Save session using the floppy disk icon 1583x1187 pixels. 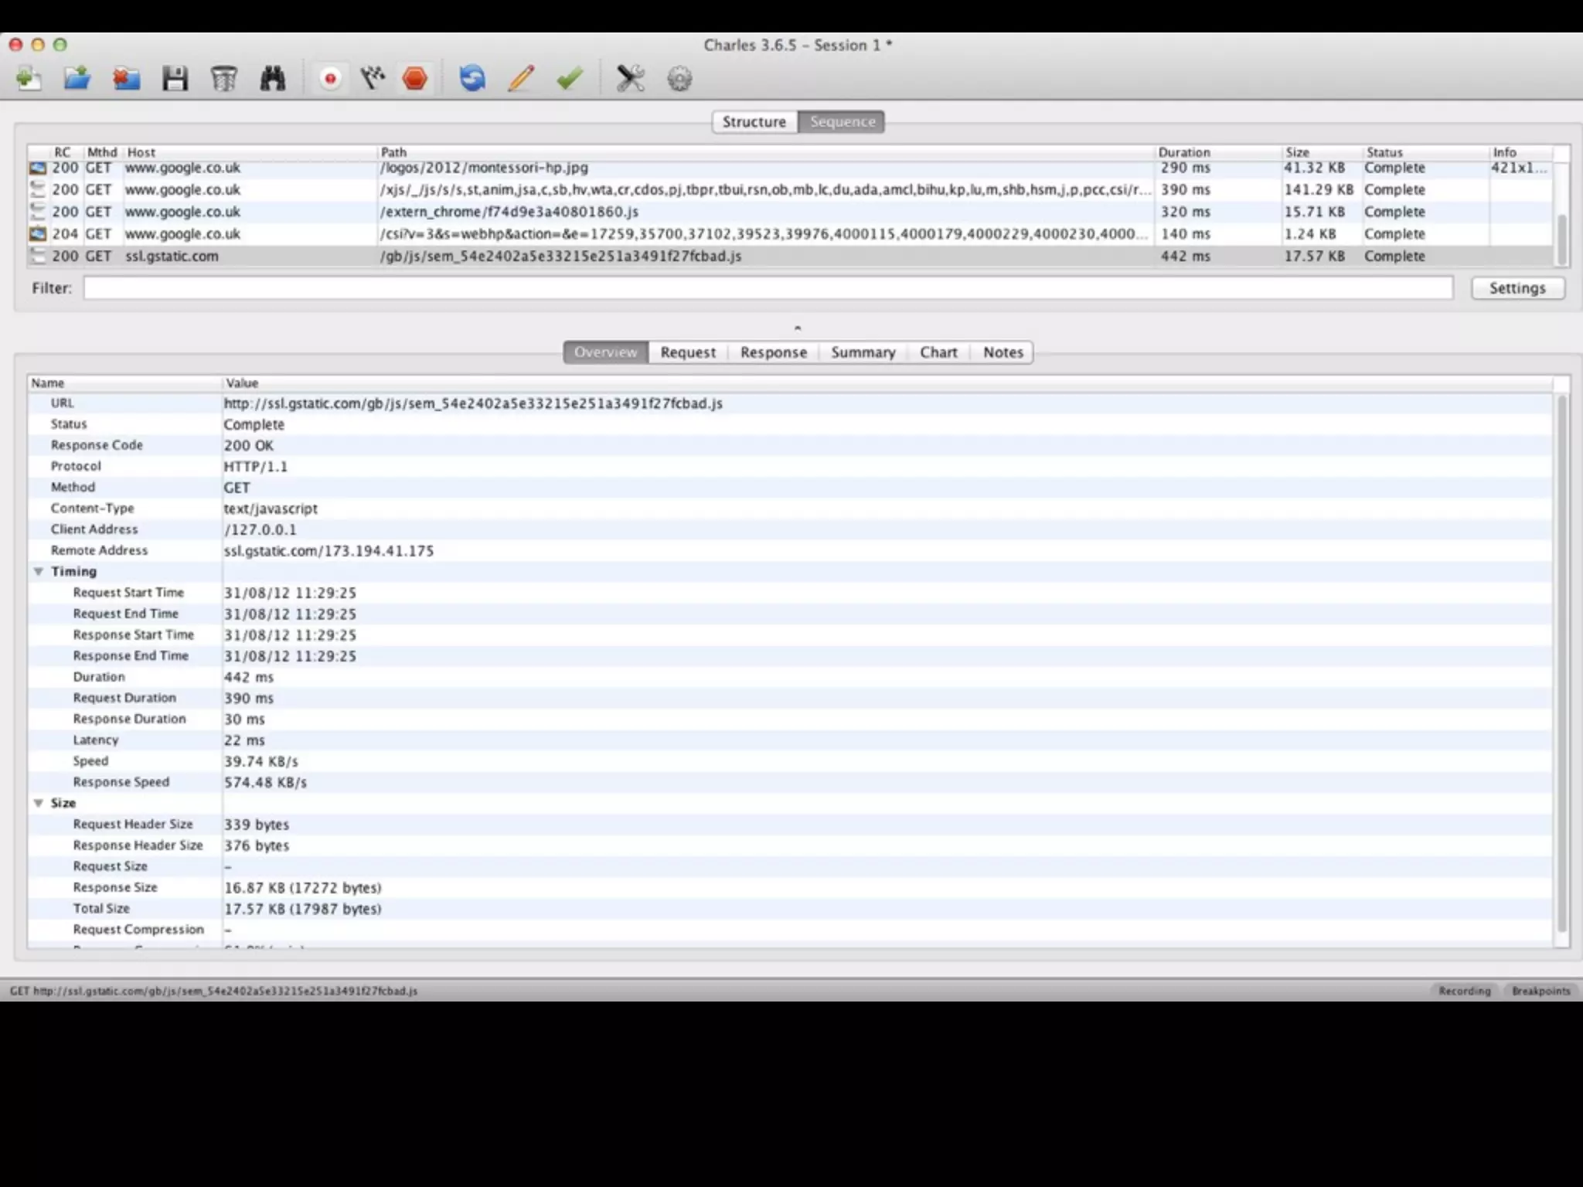click(175, 79)
